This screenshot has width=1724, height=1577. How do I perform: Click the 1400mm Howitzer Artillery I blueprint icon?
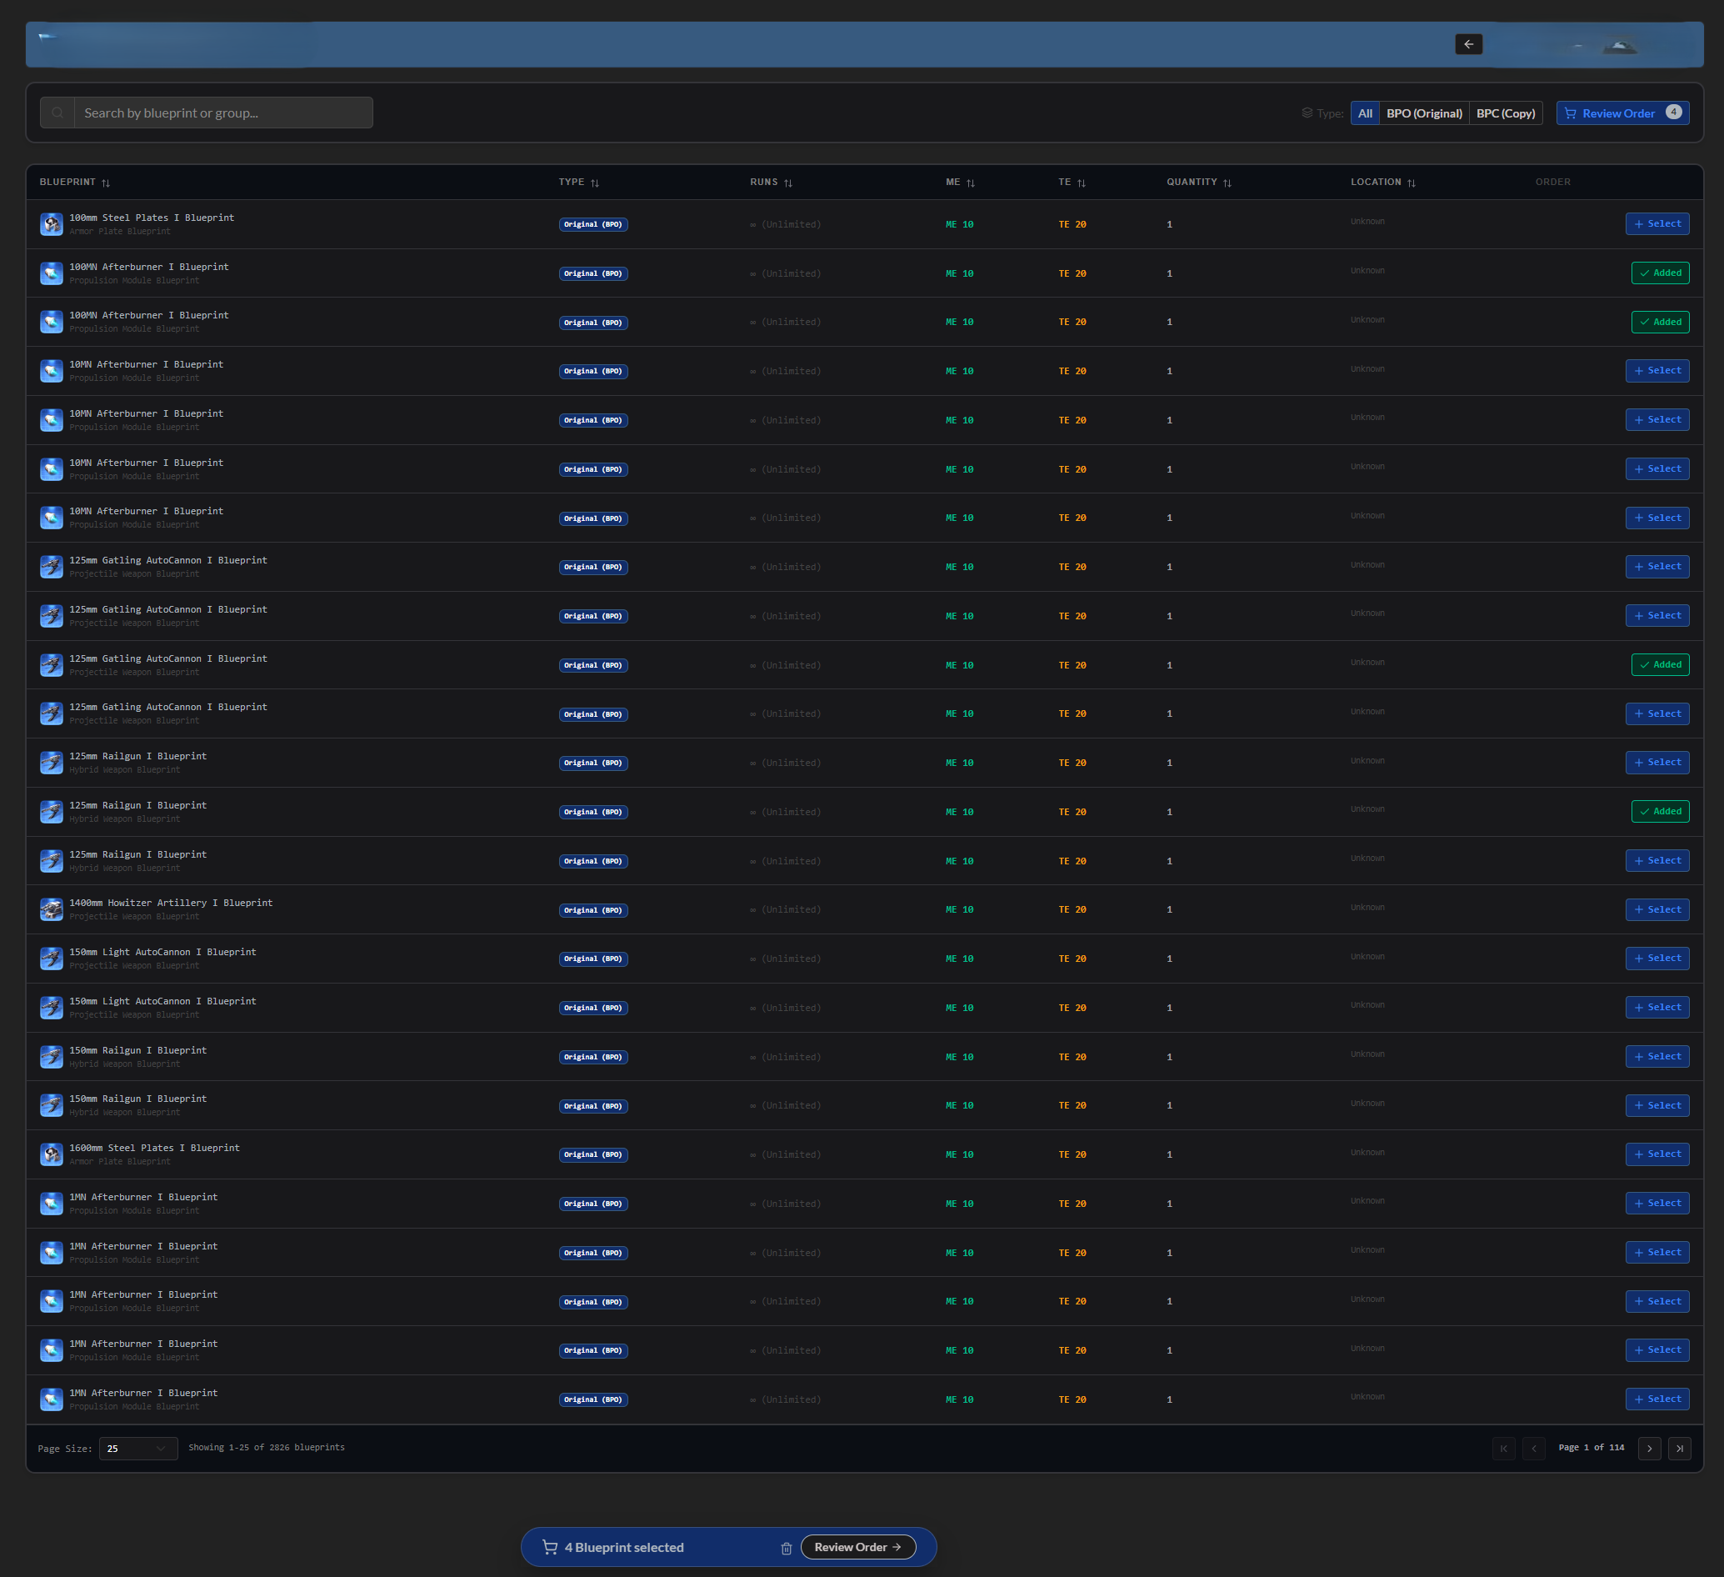coord(52,910)
